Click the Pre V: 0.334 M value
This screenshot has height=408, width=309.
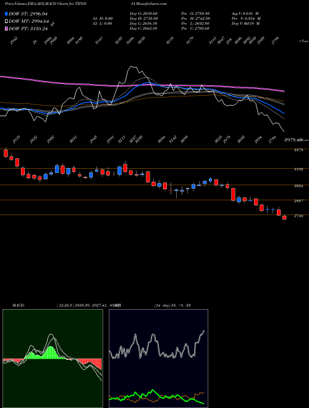pyautogui.click(x=246, y=19)
